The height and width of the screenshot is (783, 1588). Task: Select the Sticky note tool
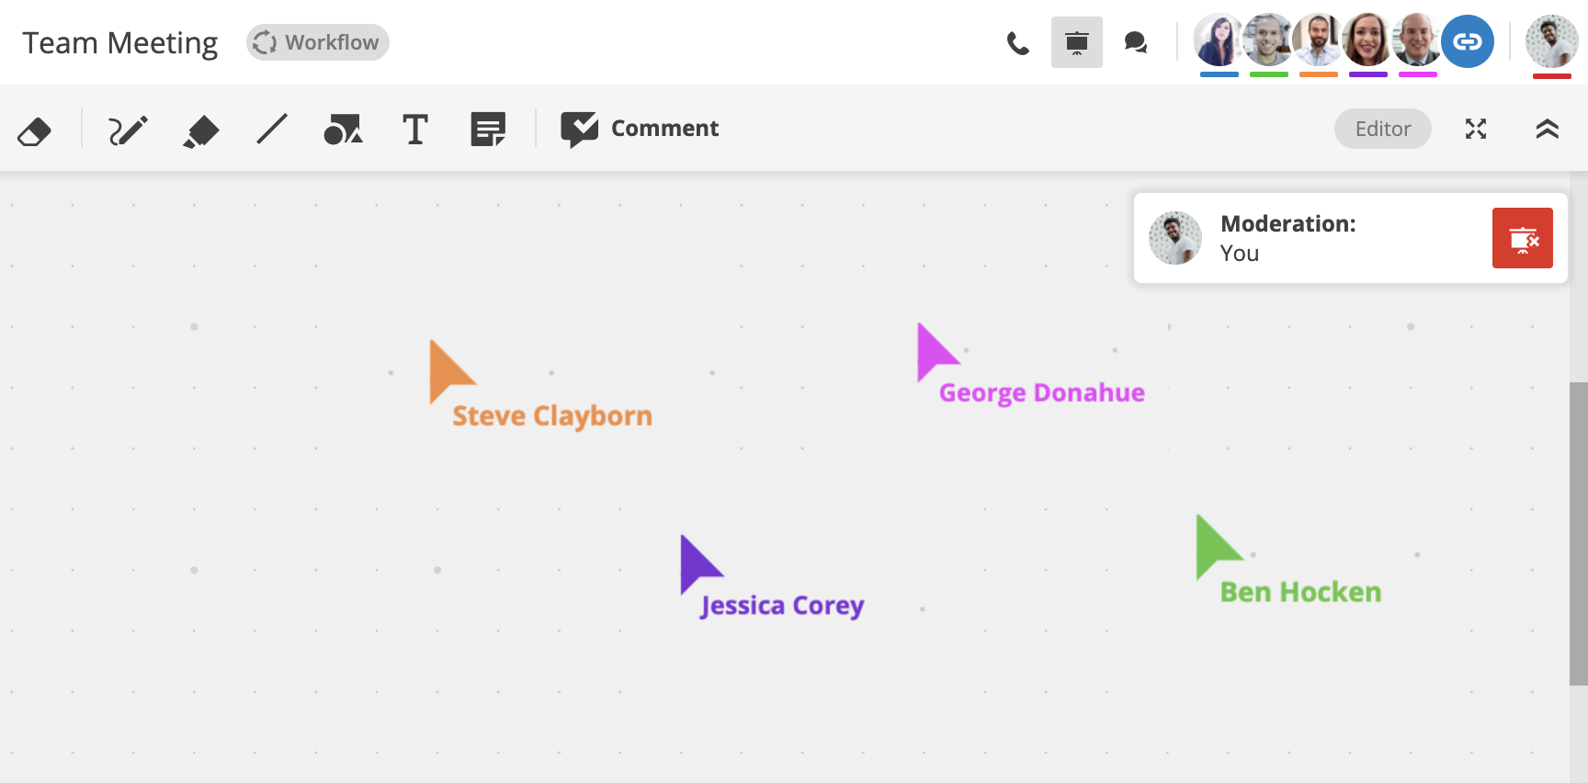[488, 130]
